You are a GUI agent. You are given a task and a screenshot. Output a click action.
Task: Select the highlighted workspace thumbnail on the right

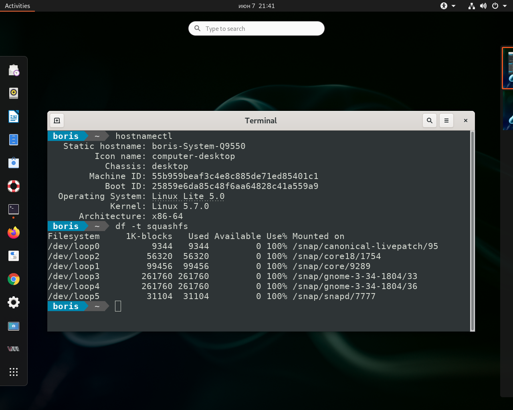[508, 68]
